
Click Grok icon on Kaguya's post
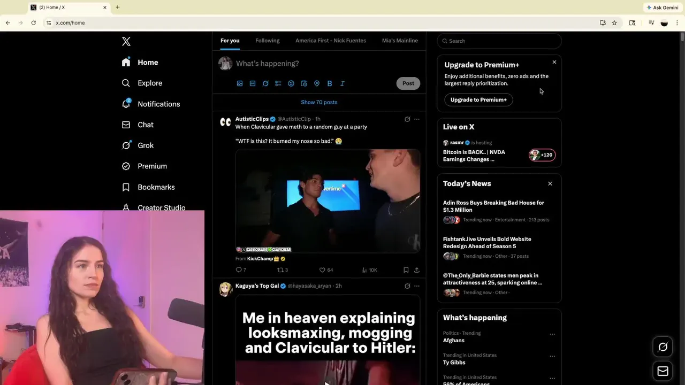tap(407, 286)
